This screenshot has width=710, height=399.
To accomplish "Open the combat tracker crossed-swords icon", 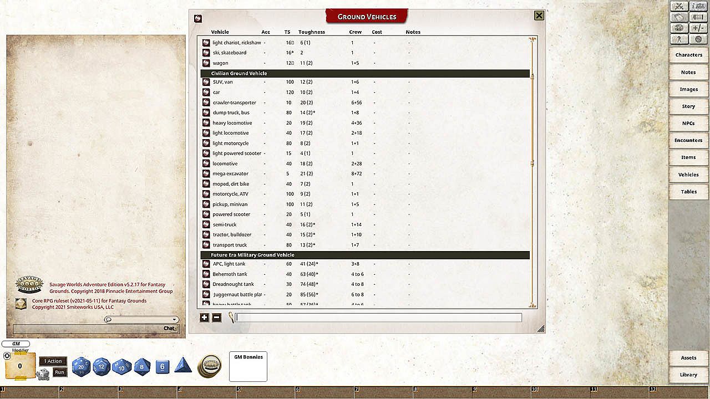I will point(679,6).
